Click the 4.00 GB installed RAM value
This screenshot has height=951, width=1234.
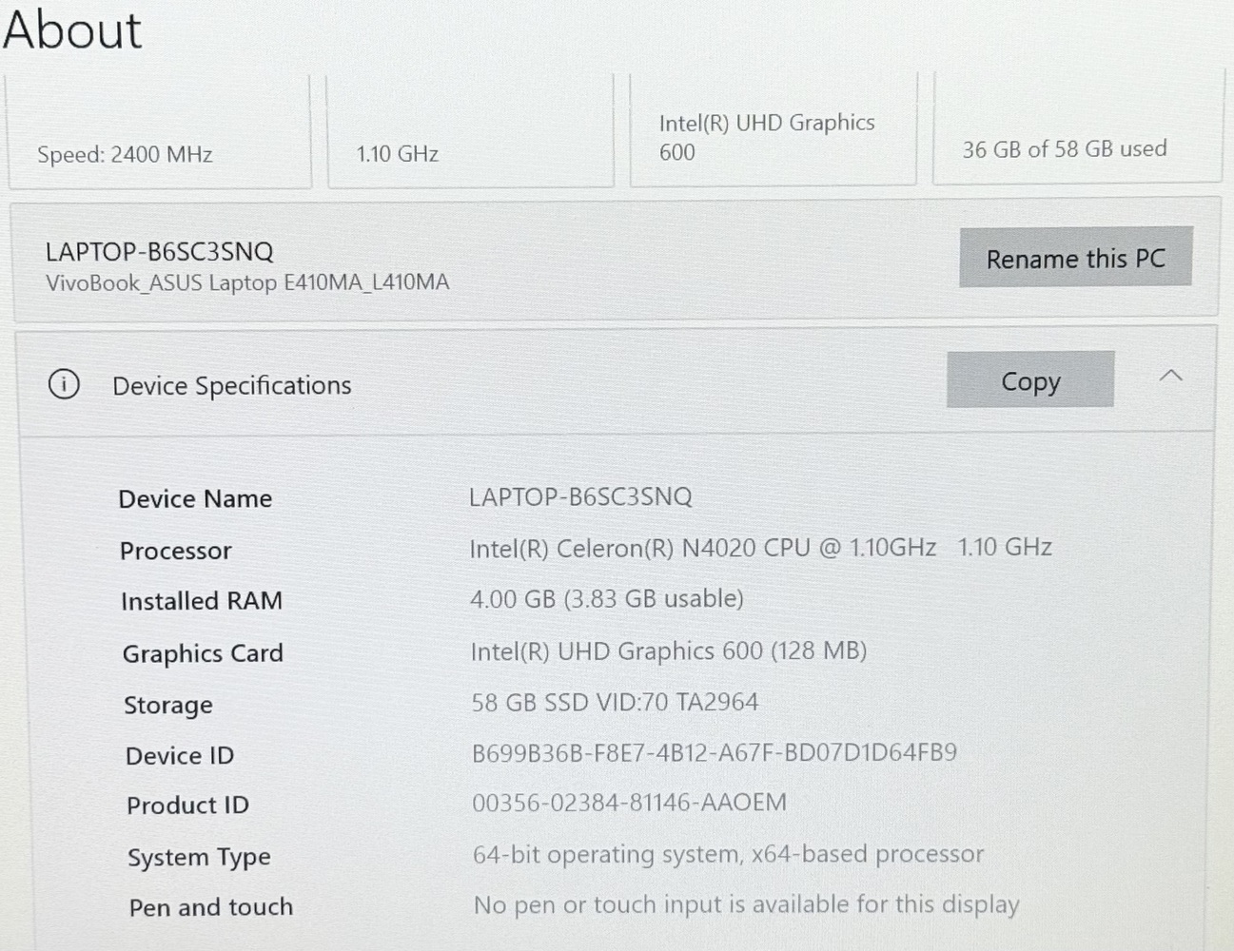tap(606, 599)
